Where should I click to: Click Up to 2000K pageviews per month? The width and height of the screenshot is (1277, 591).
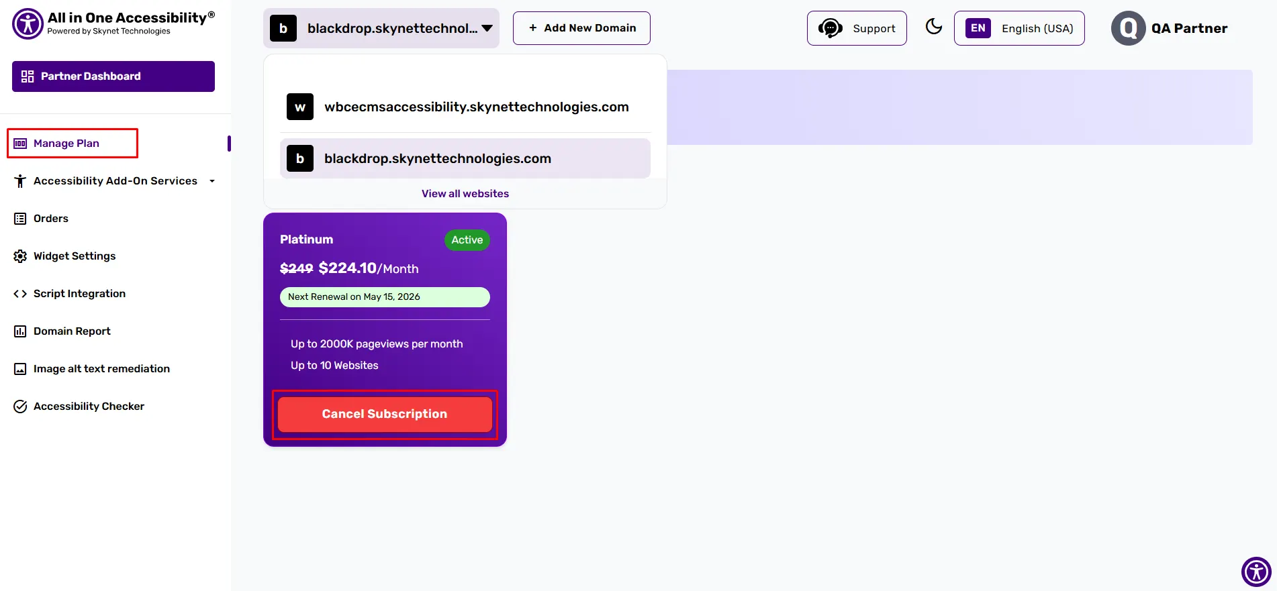377,344
